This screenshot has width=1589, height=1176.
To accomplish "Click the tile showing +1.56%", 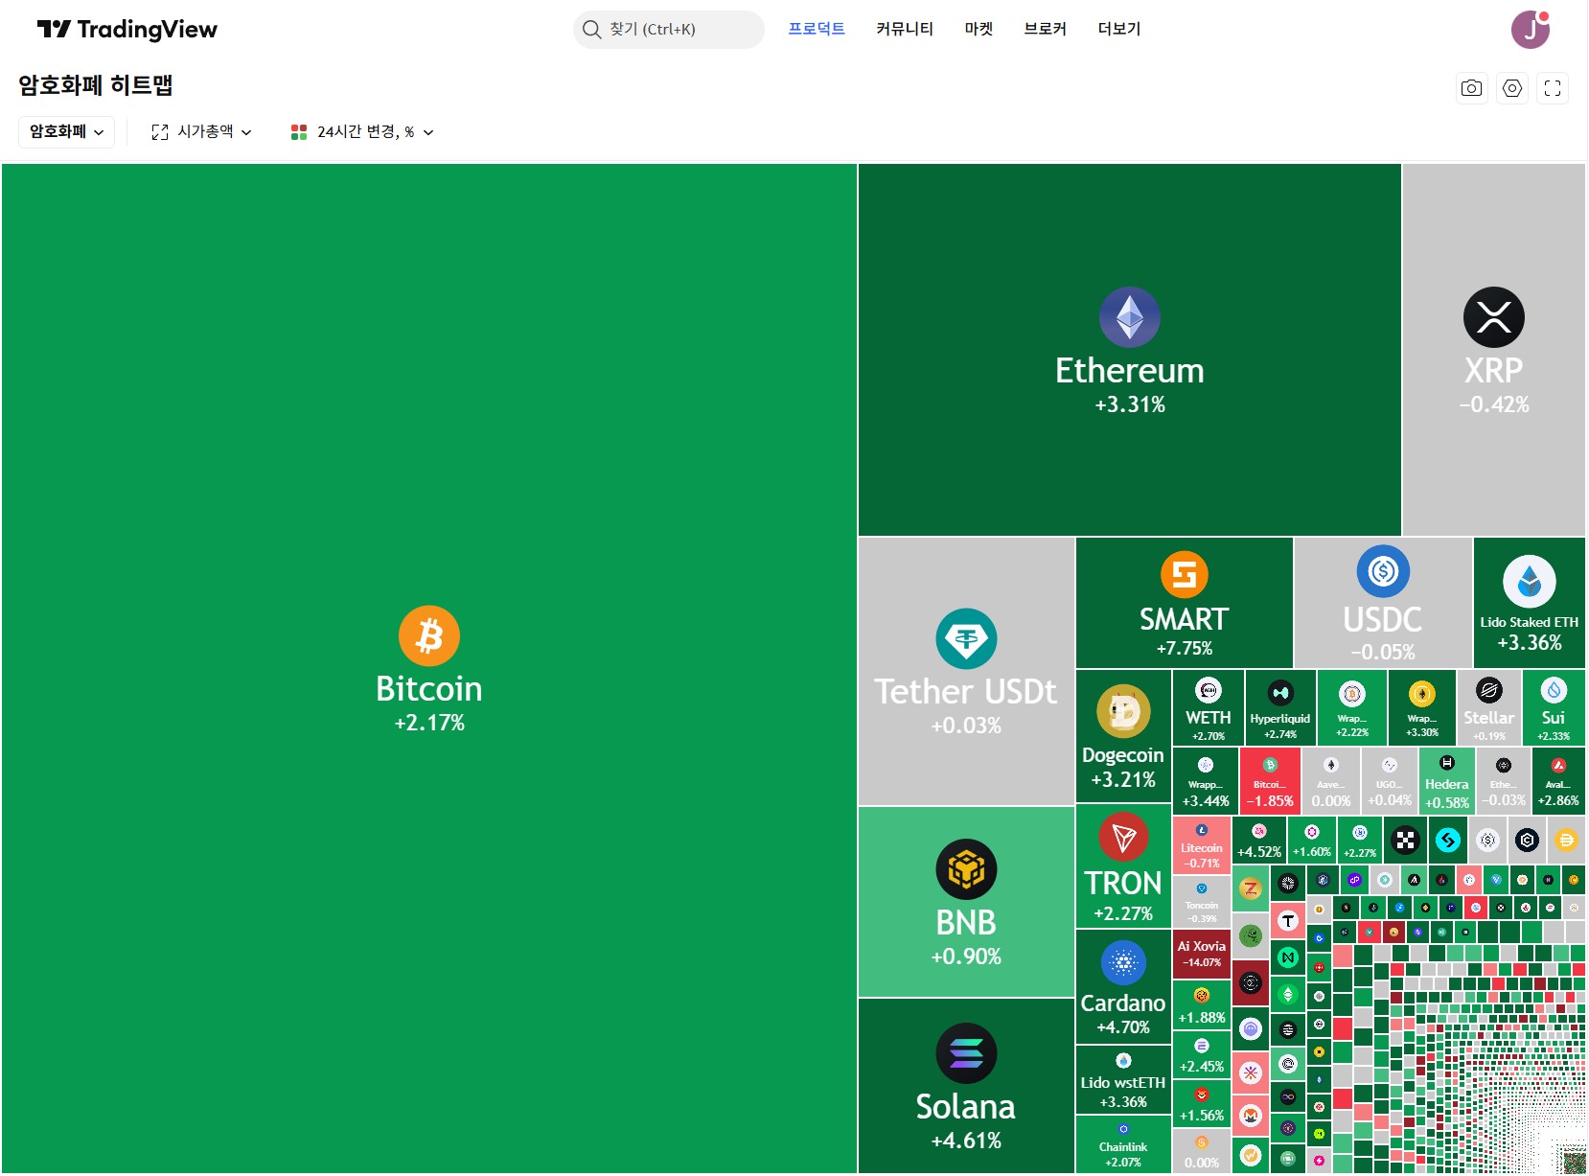I will 1202,1104.
